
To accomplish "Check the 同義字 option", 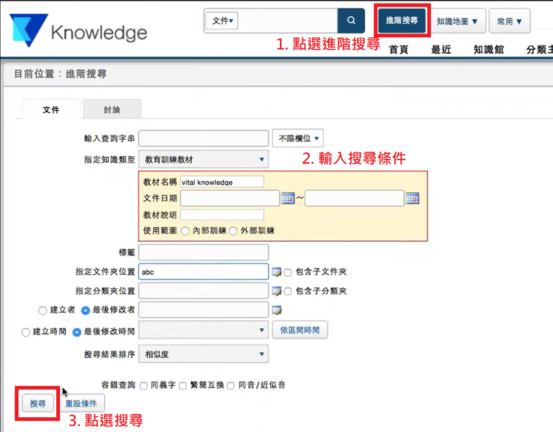I will pos(144,385).
